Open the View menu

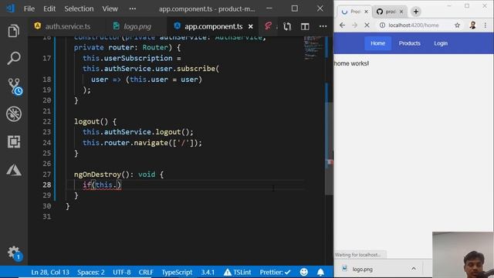[x=110, y=8]
